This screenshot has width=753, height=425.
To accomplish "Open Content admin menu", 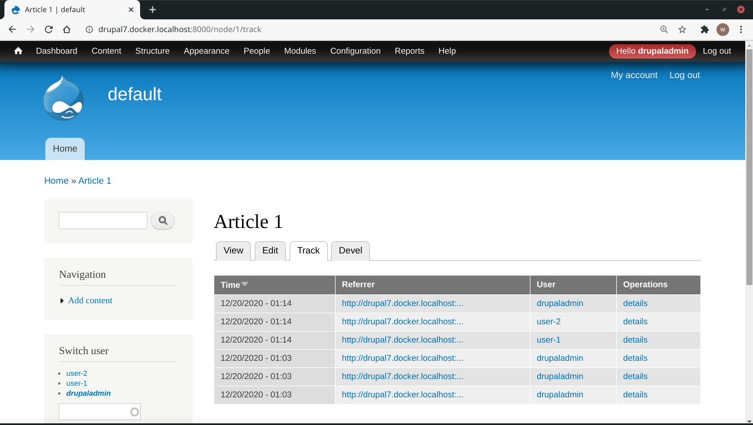I will pos(106,51).
